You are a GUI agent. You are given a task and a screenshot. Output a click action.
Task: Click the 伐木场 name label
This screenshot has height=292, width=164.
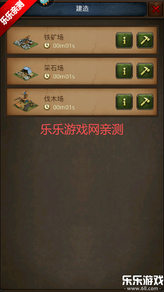[54, 99]
